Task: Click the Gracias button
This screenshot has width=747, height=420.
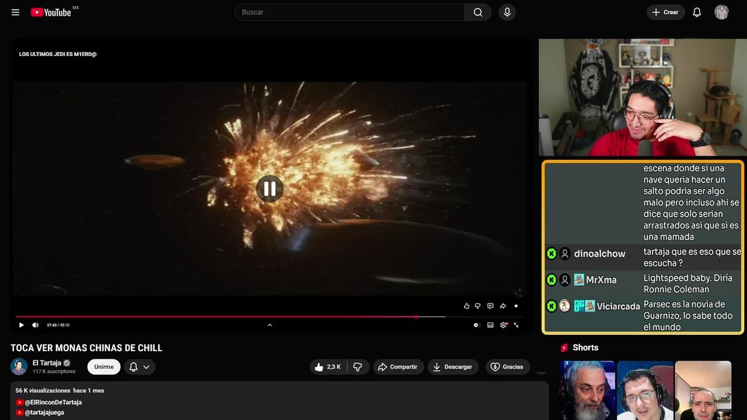Action: 507,367
